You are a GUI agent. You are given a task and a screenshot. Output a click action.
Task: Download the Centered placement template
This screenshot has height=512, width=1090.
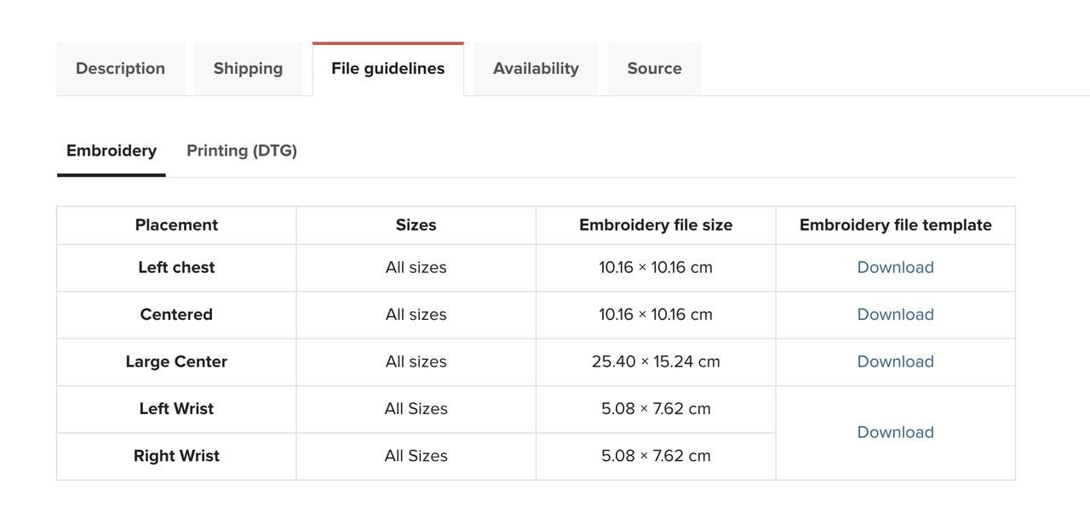point(895,315)
